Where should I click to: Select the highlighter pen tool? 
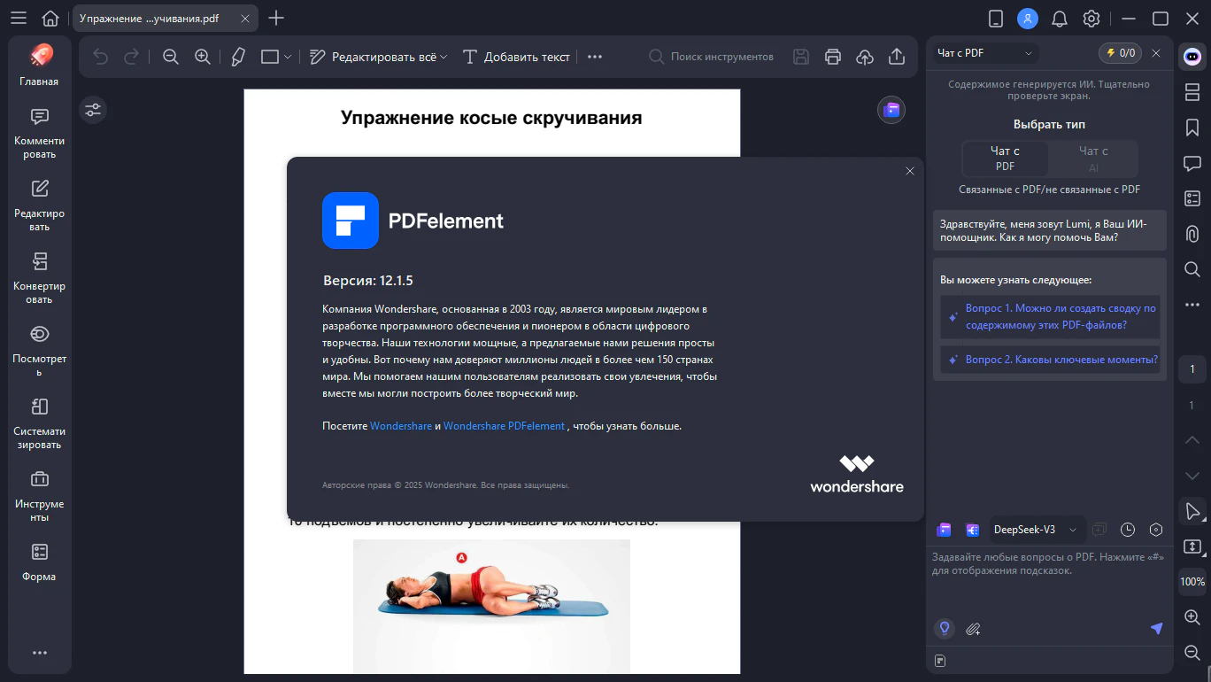(x=237, y=57)
